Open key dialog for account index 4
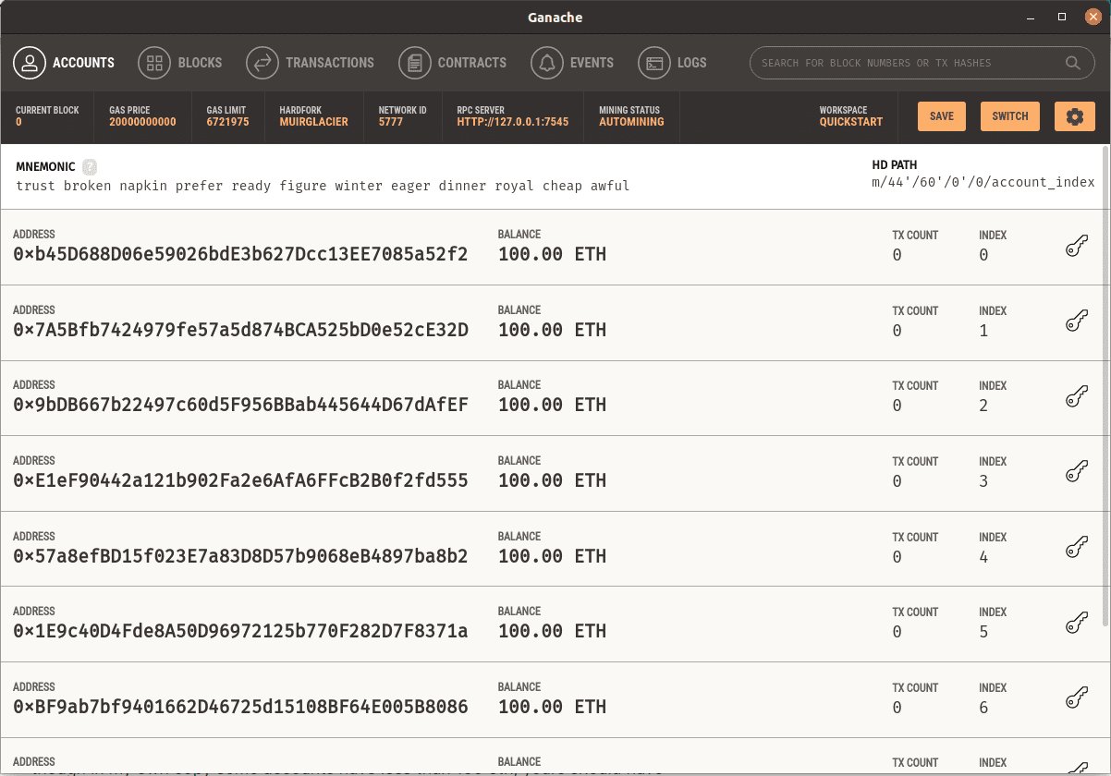1111x776 pixels. 1076,549
